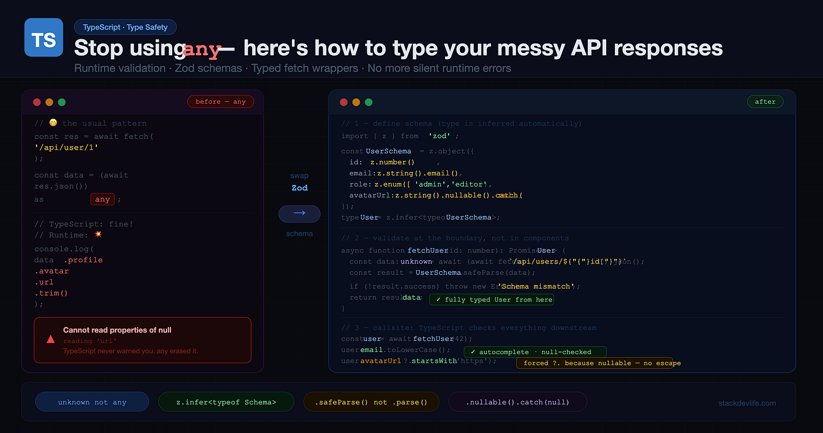Click the green dot in the after window
This screenshot has height=433, width=823.
pyautogui.click(x=369, y=102)
